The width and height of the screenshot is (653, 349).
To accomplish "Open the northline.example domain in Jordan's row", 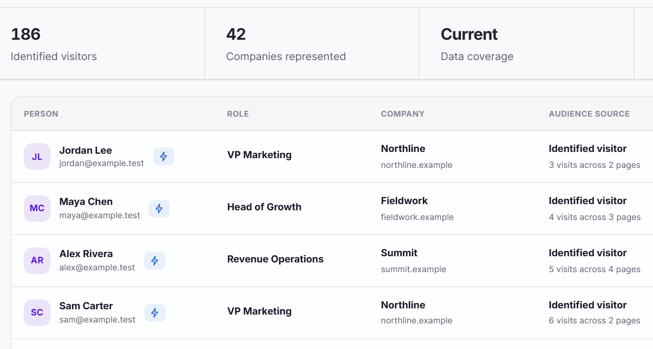I will click(417, 165).
